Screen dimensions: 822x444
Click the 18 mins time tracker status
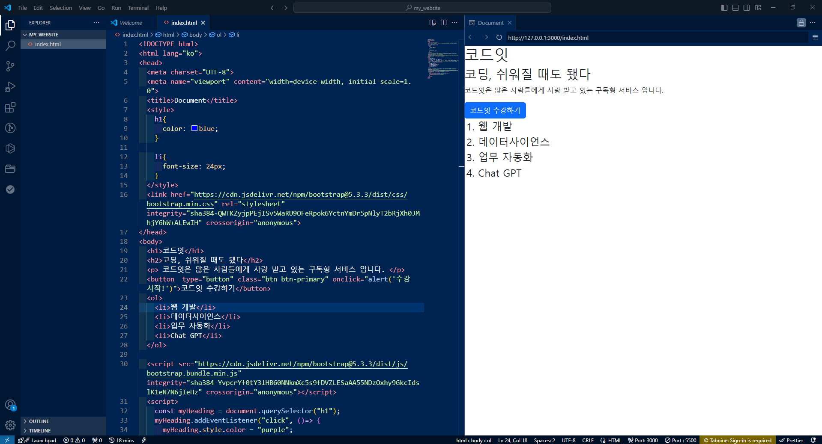pos(121,440)
